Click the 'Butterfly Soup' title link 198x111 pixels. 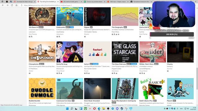tap(62, 64)
